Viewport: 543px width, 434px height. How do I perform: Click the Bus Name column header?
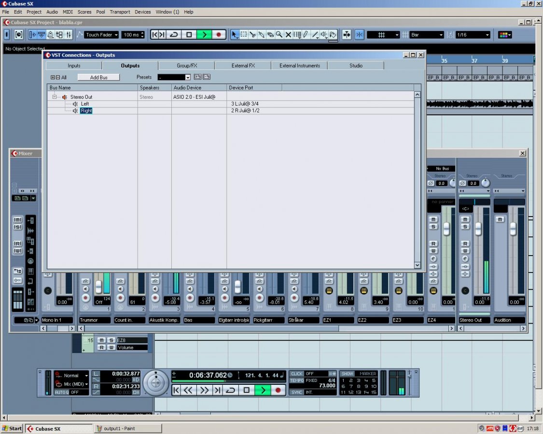pos(93,88)
